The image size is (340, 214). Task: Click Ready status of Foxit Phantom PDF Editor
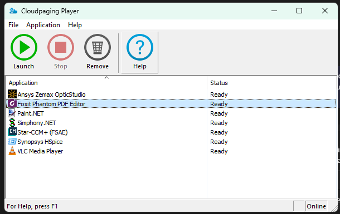click(219, 104)
